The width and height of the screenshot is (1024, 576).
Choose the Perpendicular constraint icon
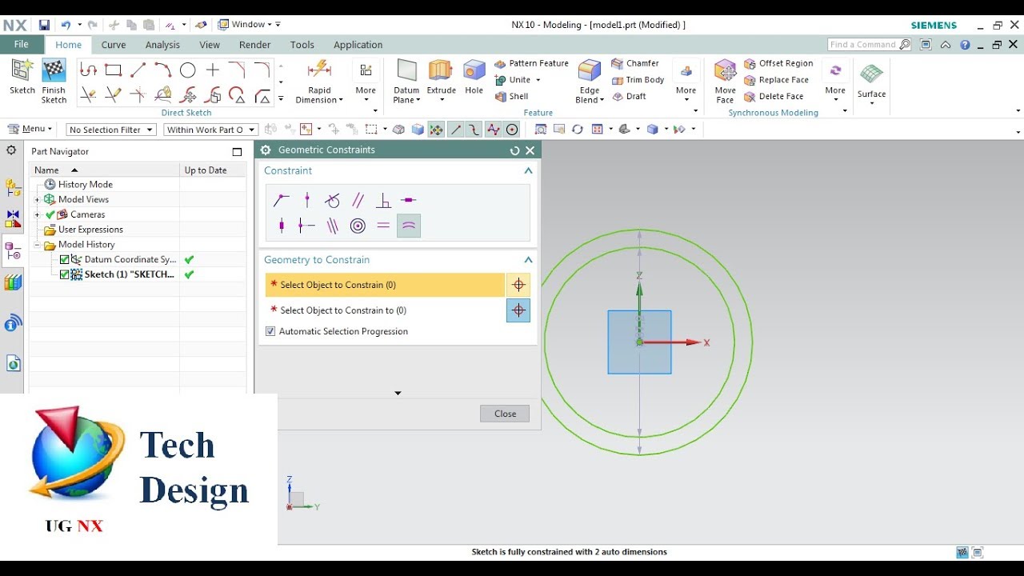(383, 200)
